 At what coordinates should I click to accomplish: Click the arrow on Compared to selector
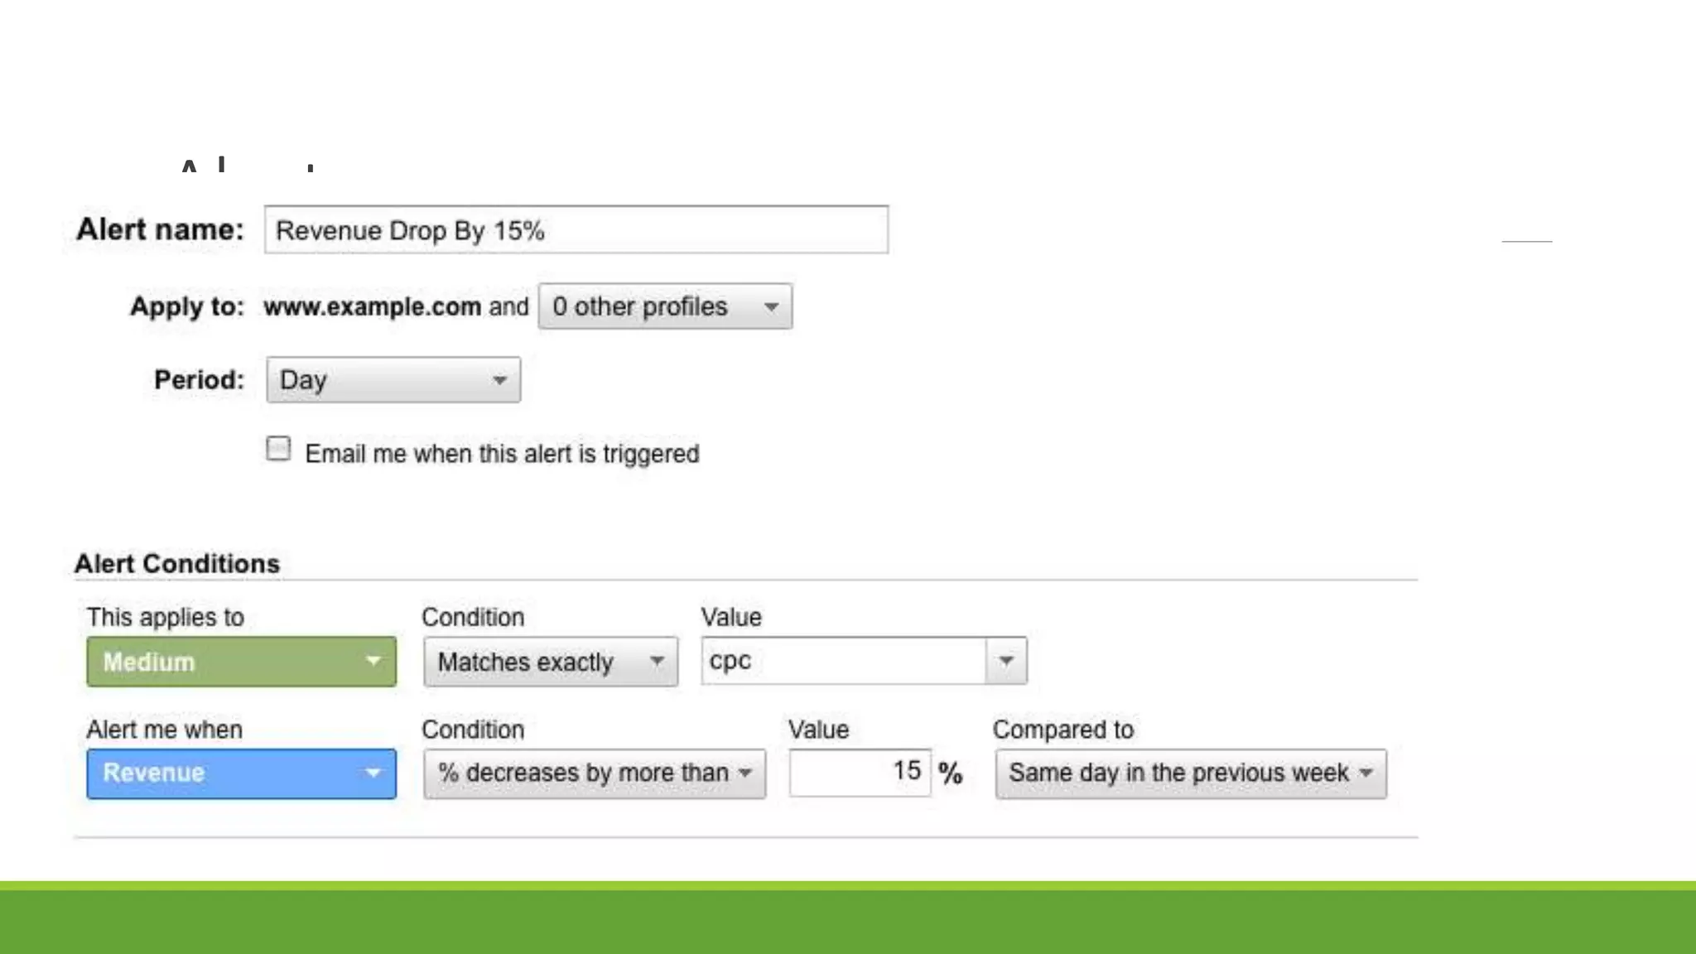[x=1366, y=773]
